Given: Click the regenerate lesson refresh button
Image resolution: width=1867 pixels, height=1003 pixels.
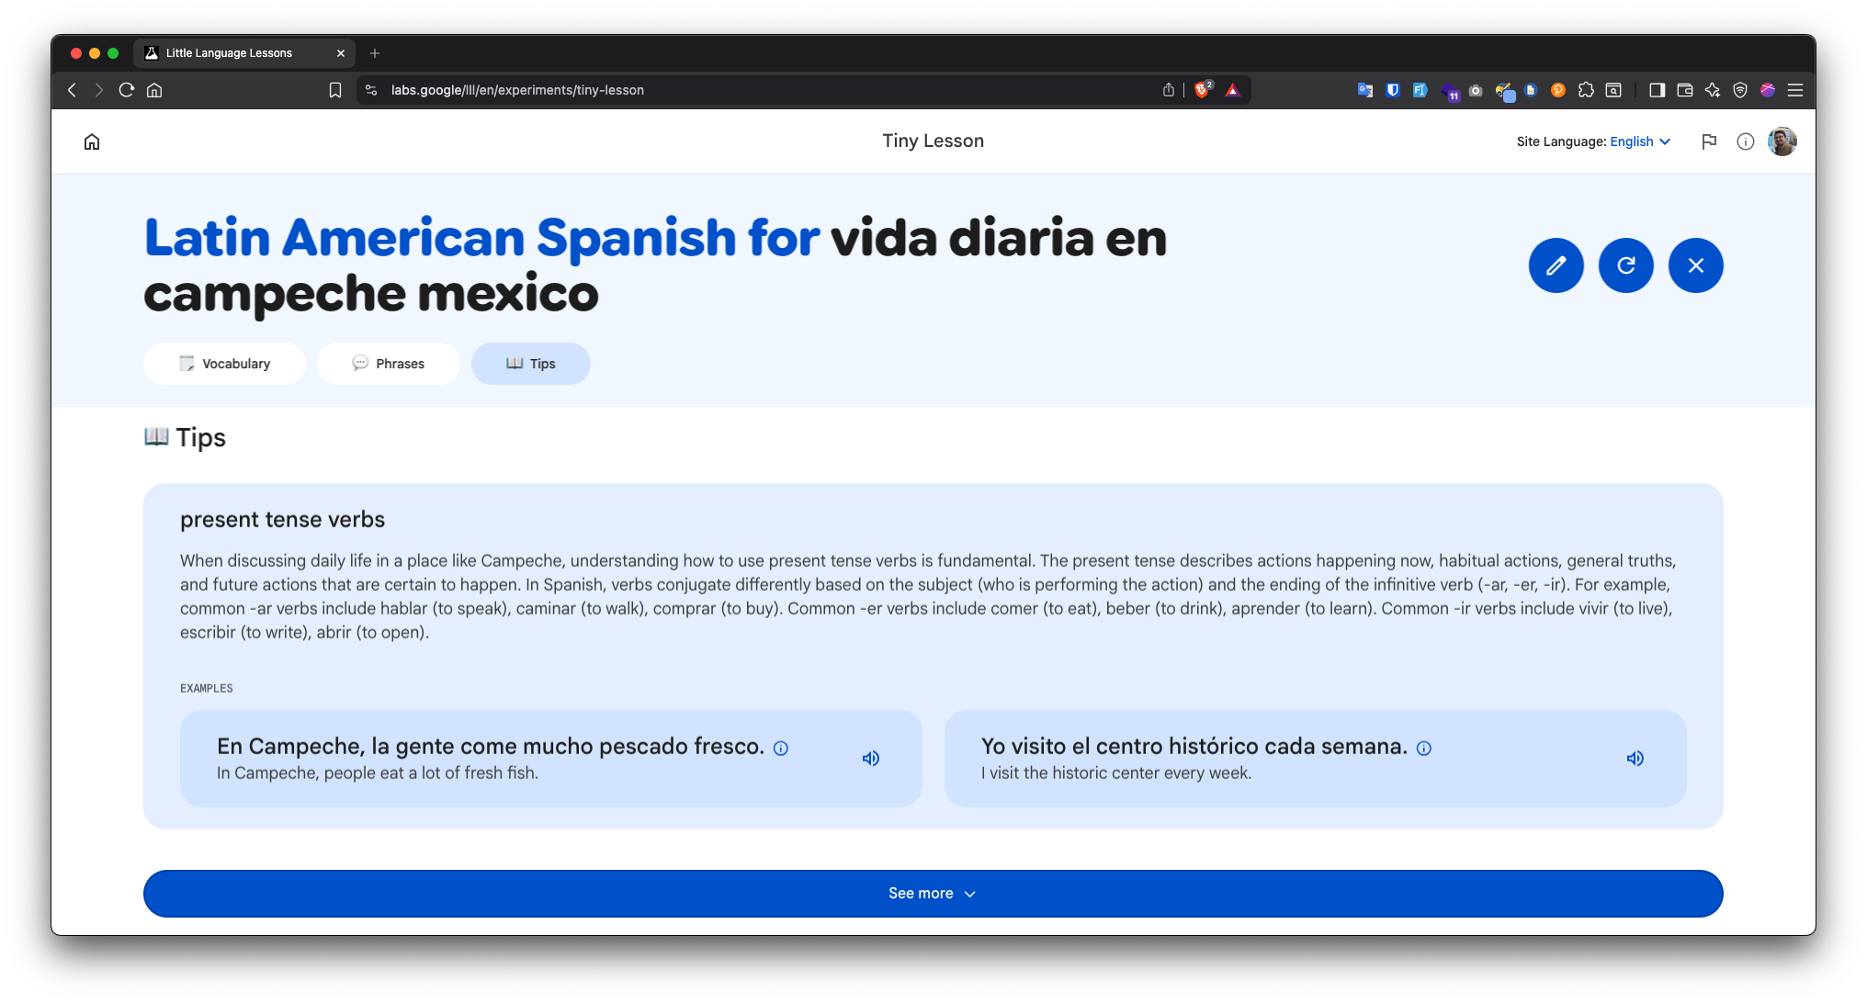Looking at the screenshot, I should pos(1625,265).
